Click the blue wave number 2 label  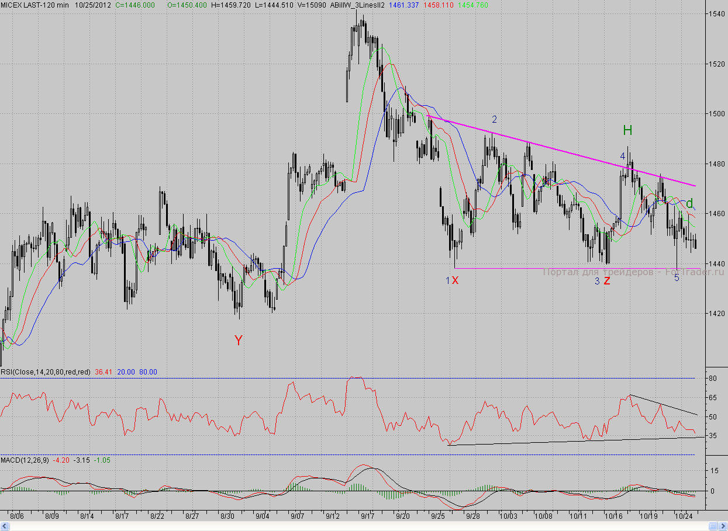[x=495, y=120]
